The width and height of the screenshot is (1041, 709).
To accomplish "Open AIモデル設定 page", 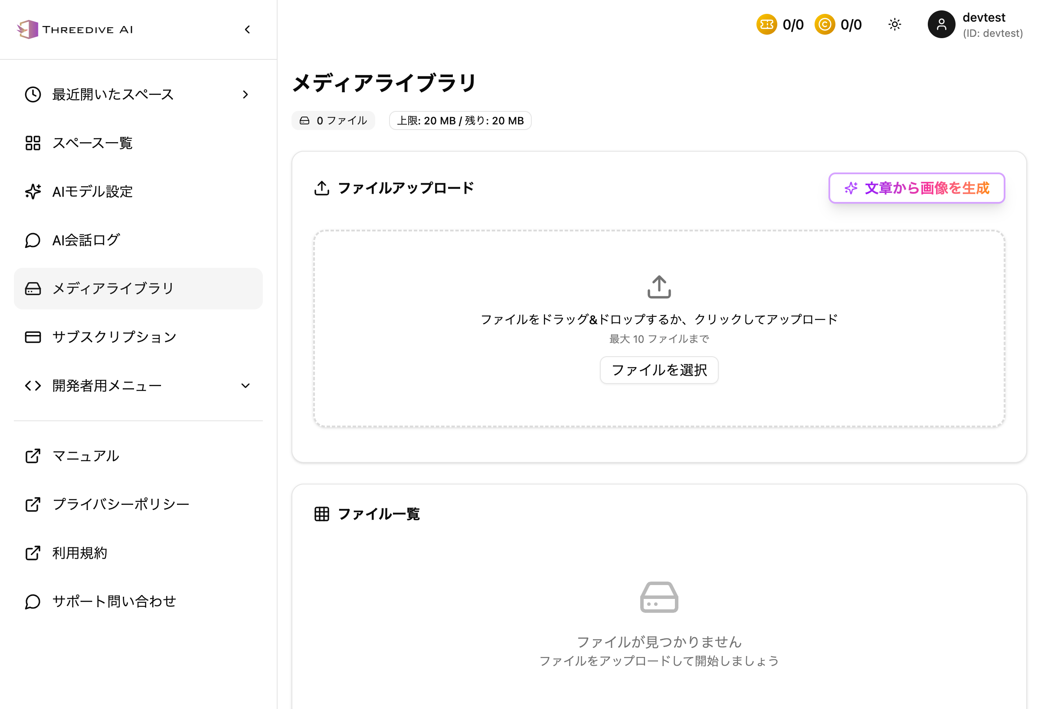I will (138, 192).
